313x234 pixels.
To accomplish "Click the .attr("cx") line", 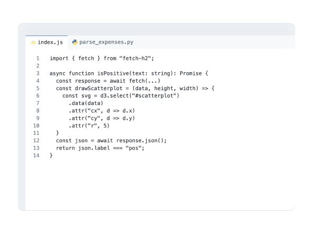I will pos(102,111).
